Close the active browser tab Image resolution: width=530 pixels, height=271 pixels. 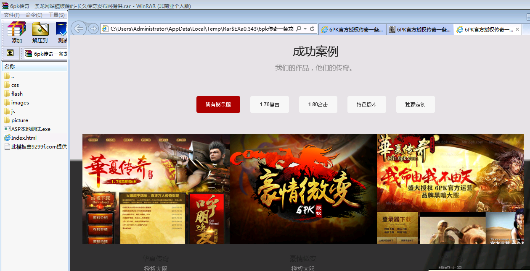(x=517, y=29)
